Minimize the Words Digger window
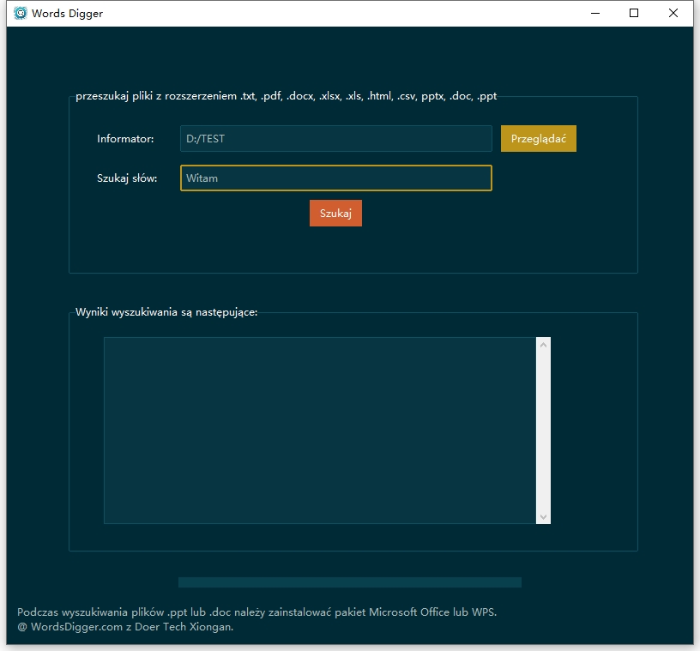700x651 pixels. (x=595, y=14)
